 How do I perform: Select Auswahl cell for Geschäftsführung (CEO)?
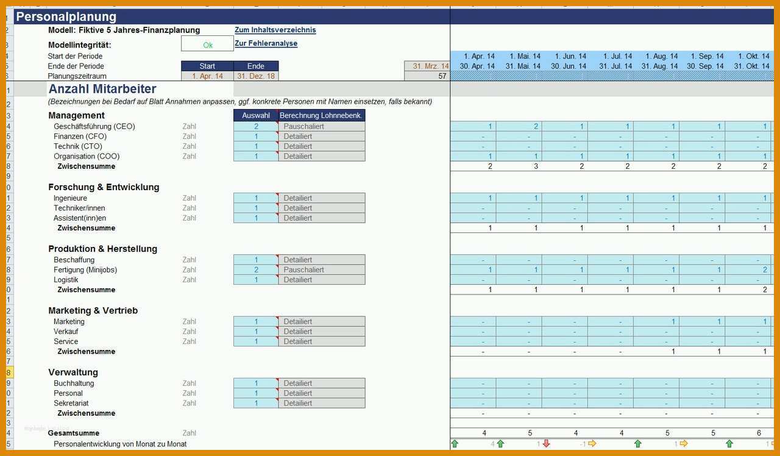(x=256, y=126)
